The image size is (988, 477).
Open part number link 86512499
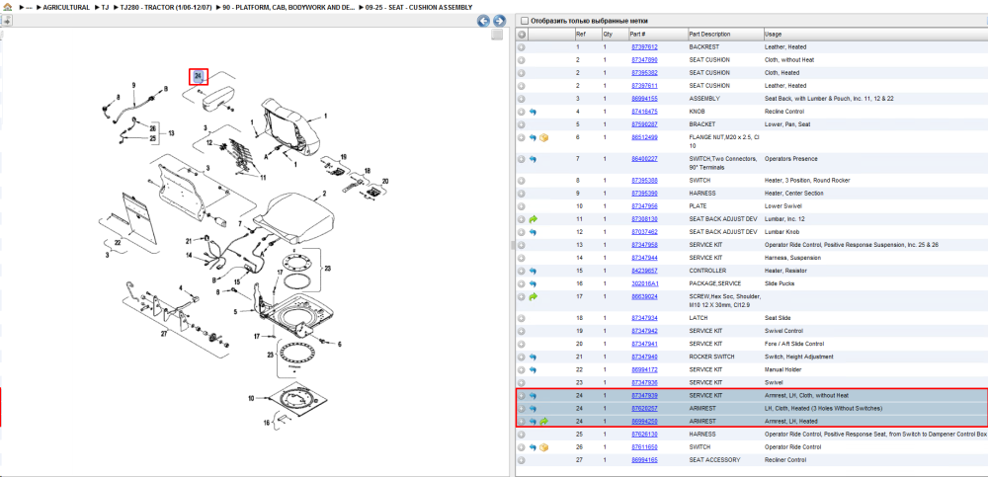coord(644,137)
